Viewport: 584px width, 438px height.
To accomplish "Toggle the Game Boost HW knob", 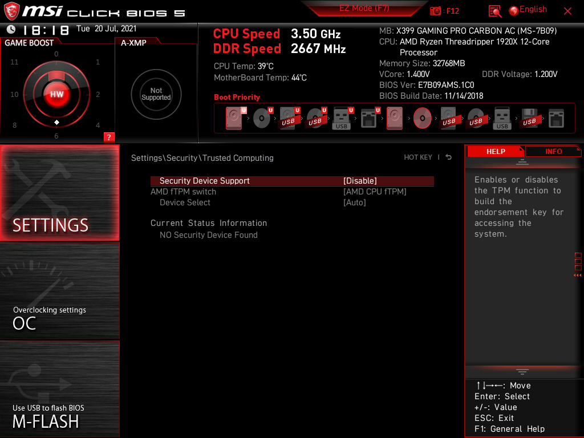I will (x=56, y=94).
